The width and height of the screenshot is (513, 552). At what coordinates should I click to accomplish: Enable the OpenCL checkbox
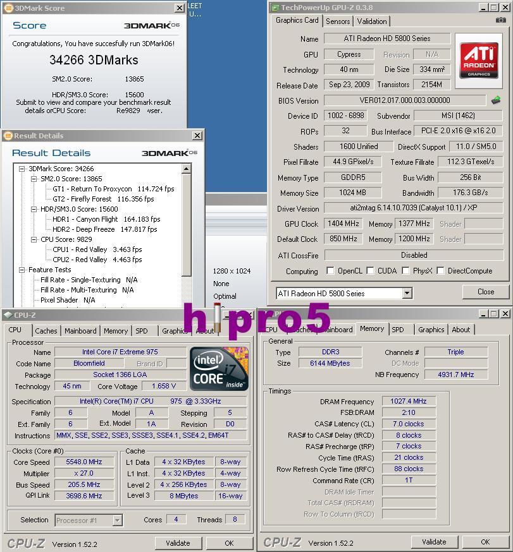[x=330, y=271]
